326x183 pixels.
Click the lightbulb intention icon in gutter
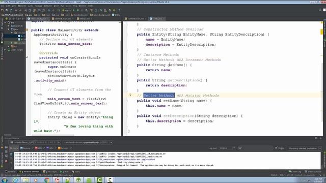[x=130, y=95]
